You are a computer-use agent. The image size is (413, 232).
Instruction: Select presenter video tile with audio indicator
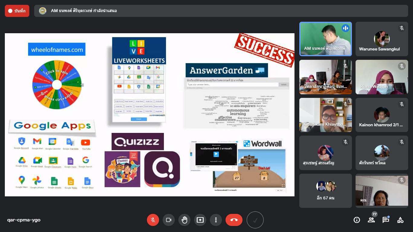(x=326, y=39)
